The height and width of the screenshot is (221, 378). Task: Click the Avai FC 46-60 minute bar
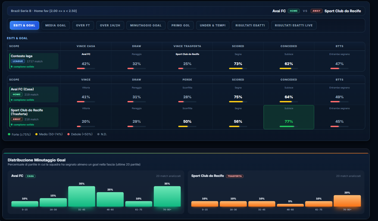click(110, 199)
